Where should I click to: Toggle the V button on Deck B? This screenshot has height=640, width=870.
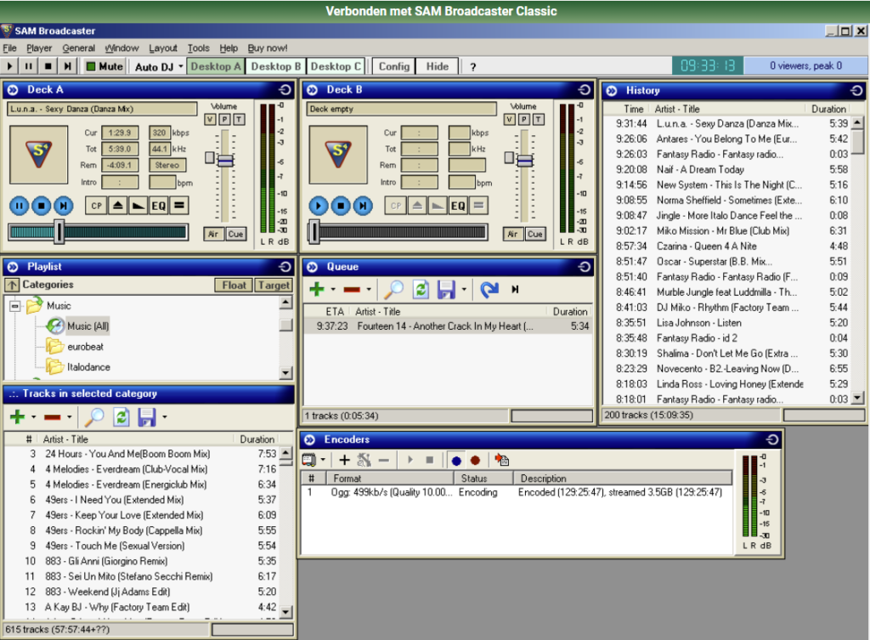click(510, 119)
